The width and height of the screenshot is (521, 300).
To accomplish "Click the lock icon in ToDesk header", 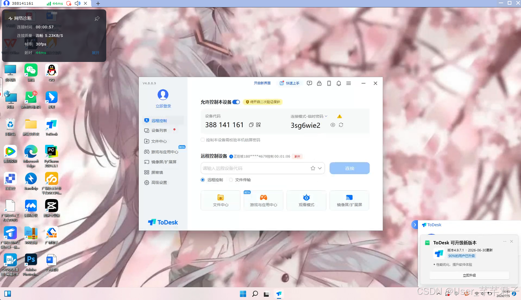I will coord(319,83).
